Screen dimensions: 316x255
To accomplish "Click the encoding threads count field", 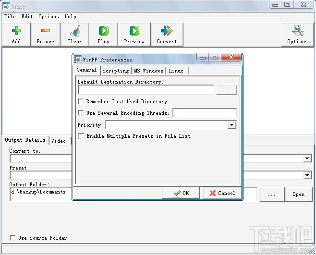I will (205, 113).
